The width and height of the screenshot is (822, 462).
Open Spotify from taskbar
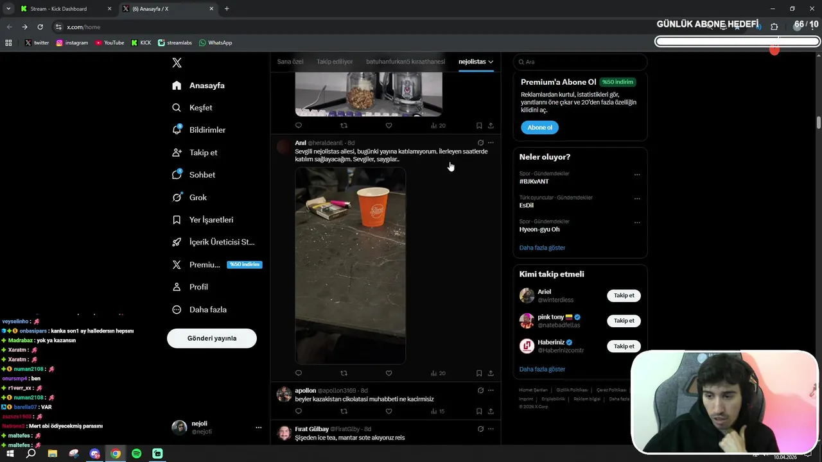(136, 454)
